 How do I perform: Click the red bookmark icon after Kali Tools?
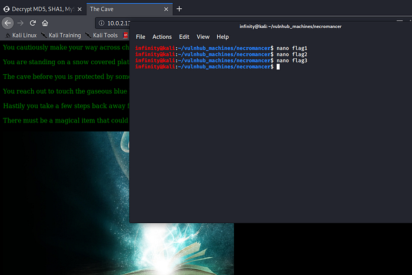125,35
